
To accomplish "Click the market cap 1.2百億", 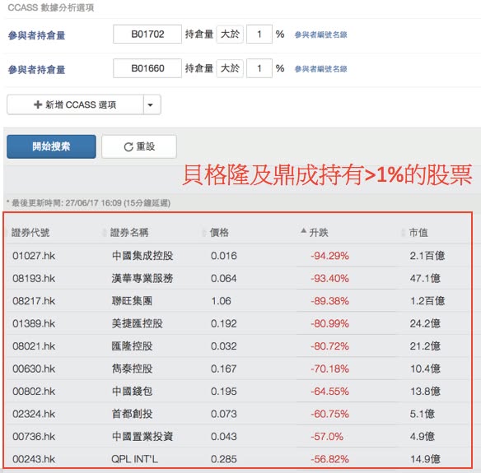I will tap(427, 301).
